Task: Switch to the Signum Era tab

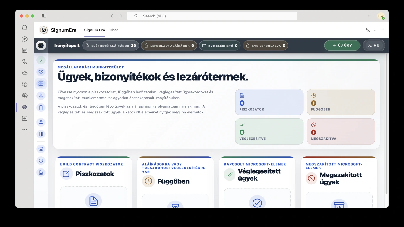Action: (94, 30)
